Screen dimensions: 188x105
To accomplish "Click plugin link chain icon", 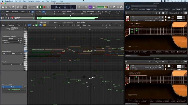I will 185,9.
